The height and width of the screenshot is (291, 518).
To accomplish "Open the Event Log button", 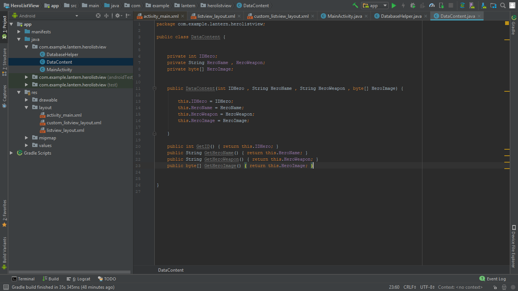I will pyautogui.click(x=493, y=279).
